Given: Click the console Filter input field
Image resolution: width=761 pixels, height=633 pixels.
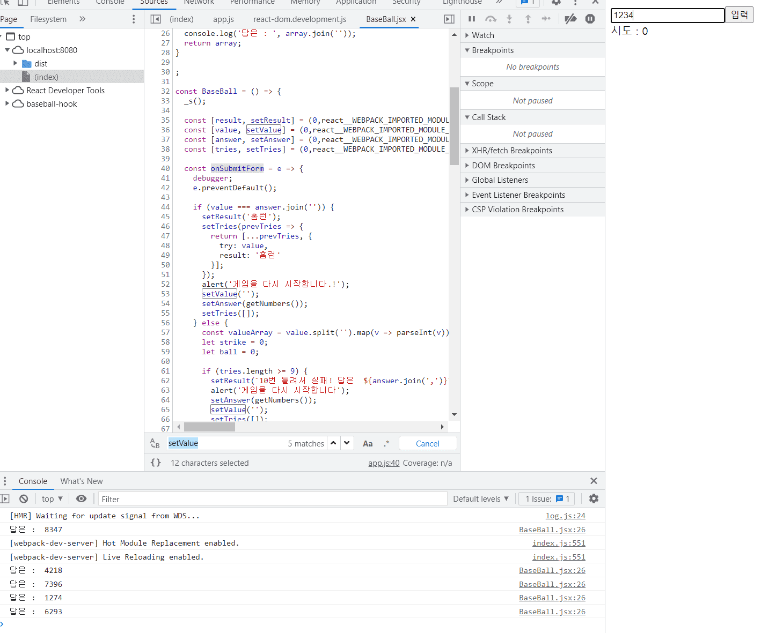Looking at the screenshot, I should pos(272,499).
